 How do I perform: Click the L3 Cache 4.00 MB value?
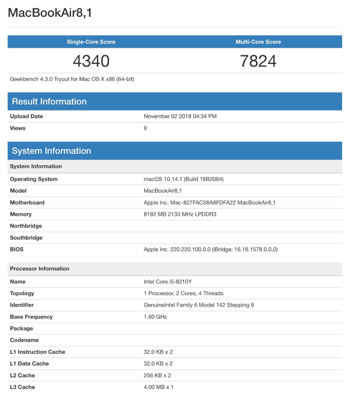158,387
